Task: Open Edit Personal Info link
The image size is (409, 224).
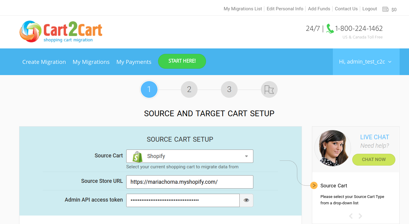Action: point(285,9)
